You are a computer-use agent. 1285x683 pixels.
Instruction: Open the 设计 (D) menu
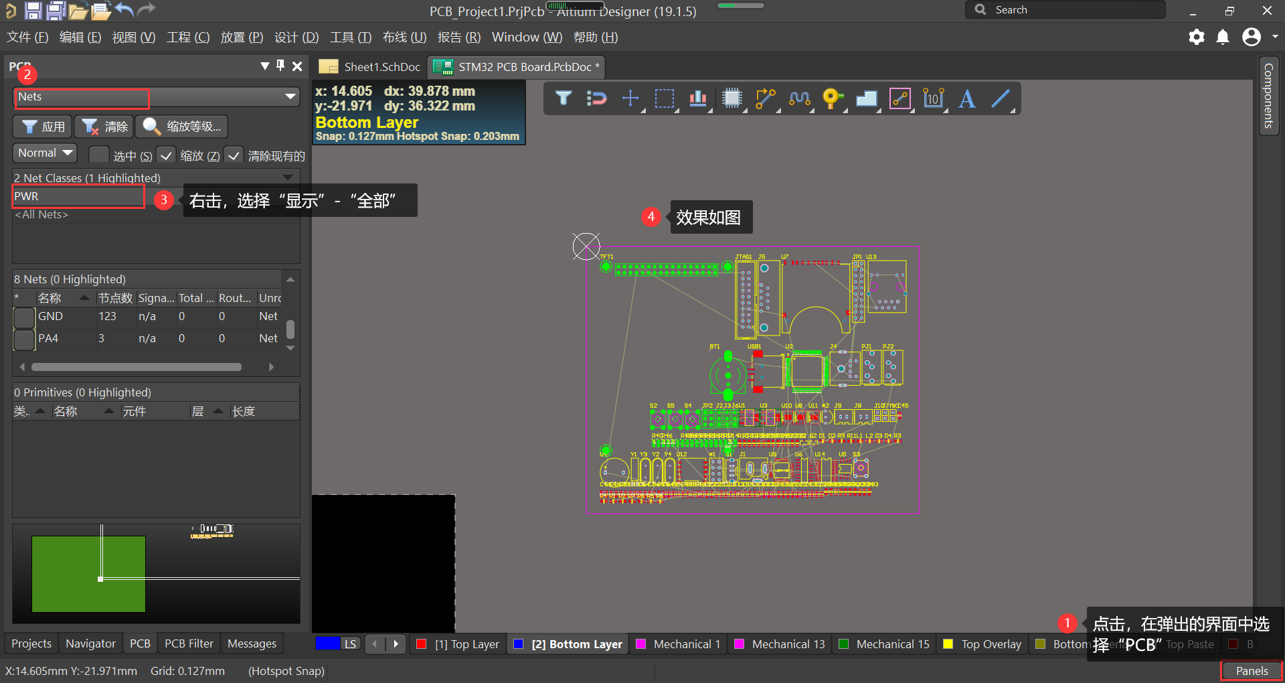(x=296, y=37)
